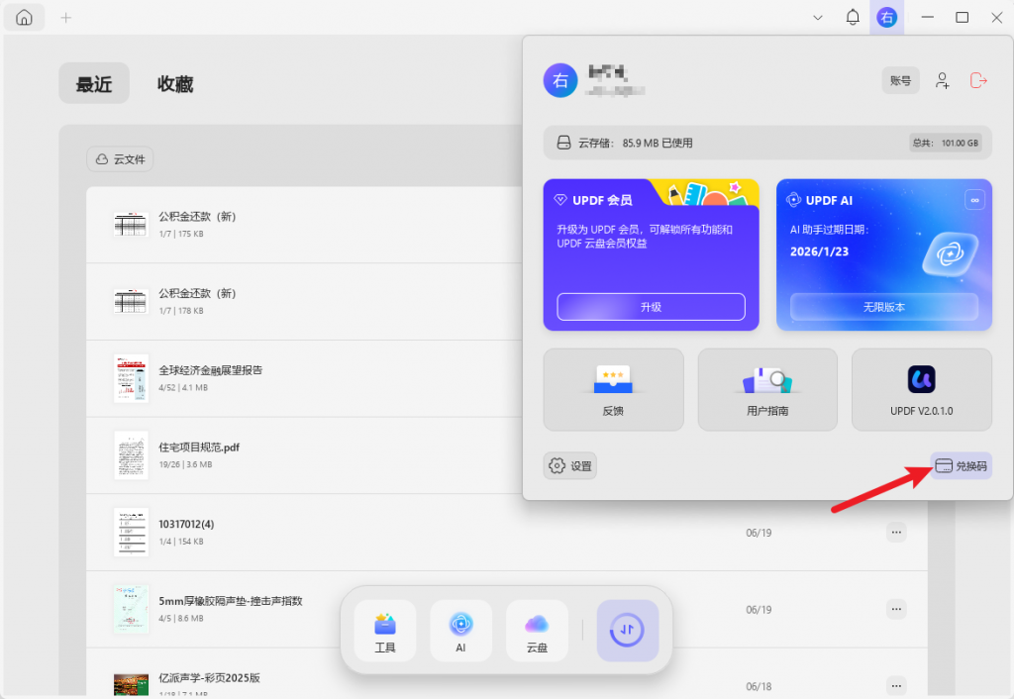
Task: Click the infinity icon on UPDF AI card
Action: [x=974, y=200]
